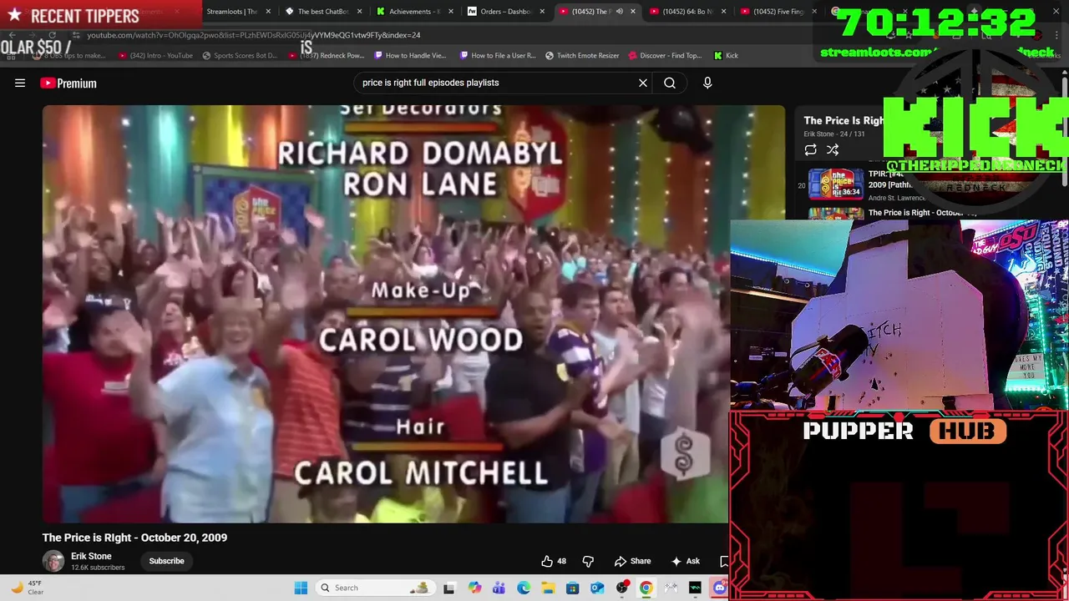Switch to Streamloots browser tab
Image resolution: width=1069 pixels, height=601 pixels.
coord(231,12)
